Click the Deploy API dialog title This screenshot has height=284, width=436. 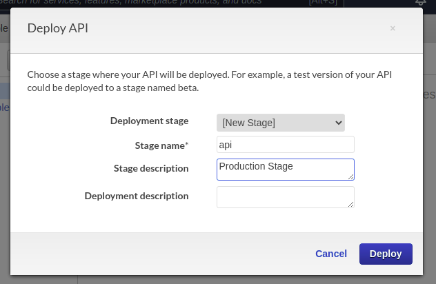click(58, 28)
